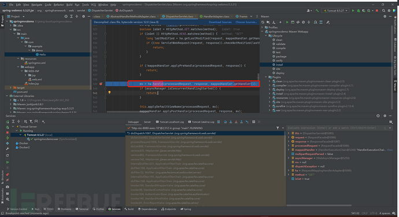The width and height of the screenshot is (399, 217).
Task: Open Search Everywhere magnifier icon
Action: point(383,10)
